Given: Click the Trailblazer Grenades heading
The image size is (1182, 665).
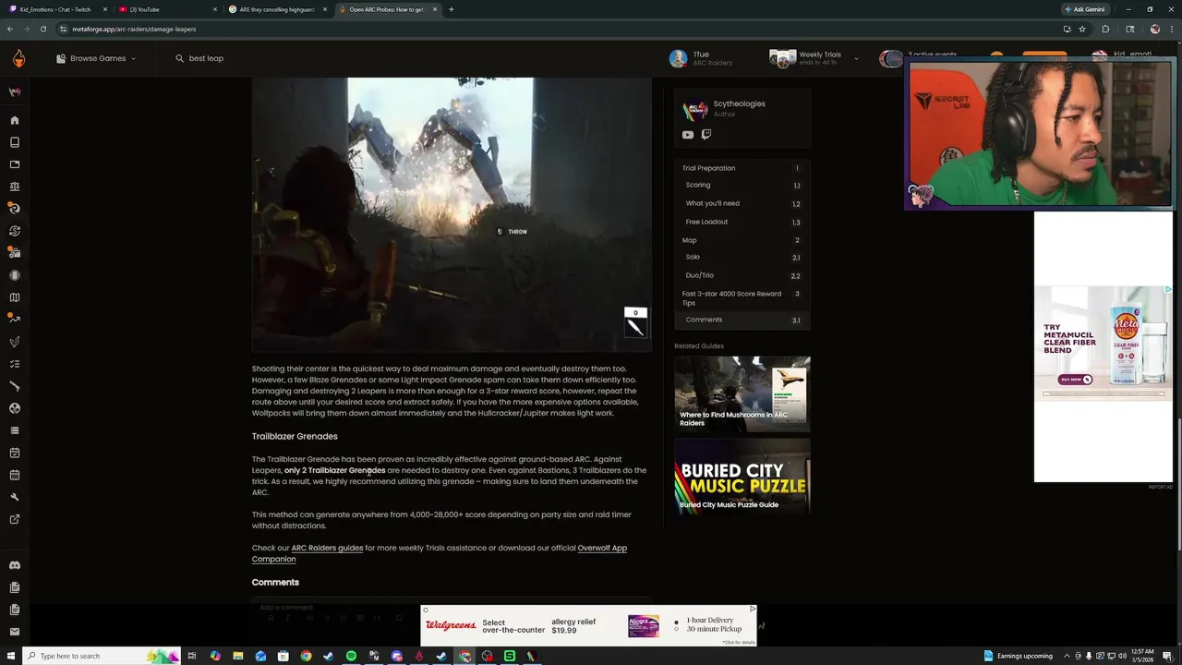Looking at the screenshot, I should tap(295, 436).
